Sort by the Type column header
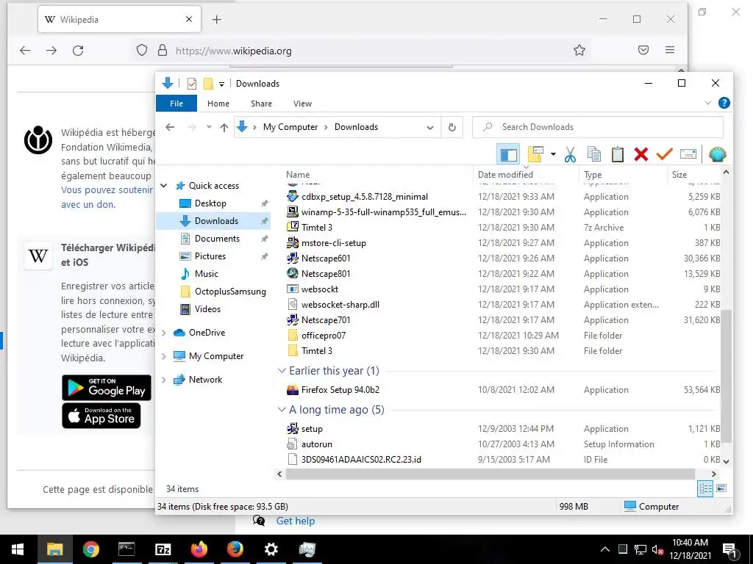Viewport: 753px width, 564px height. click(x=622, y=175)
